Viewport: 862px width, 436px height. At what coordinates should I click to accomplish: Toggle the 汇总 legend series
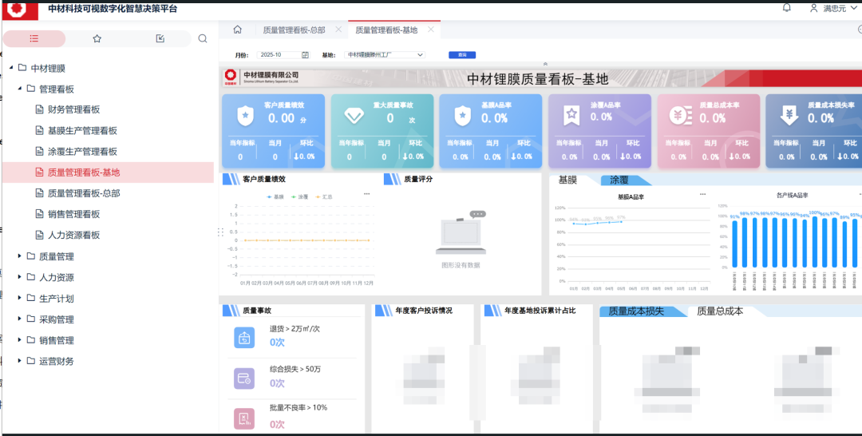pos(324,196)
